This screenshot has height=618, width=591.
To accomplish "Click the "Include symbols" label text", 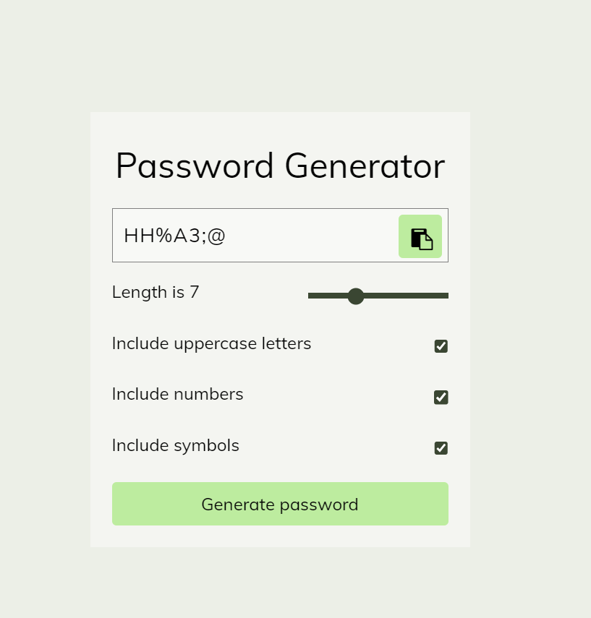I will (175, 445).
